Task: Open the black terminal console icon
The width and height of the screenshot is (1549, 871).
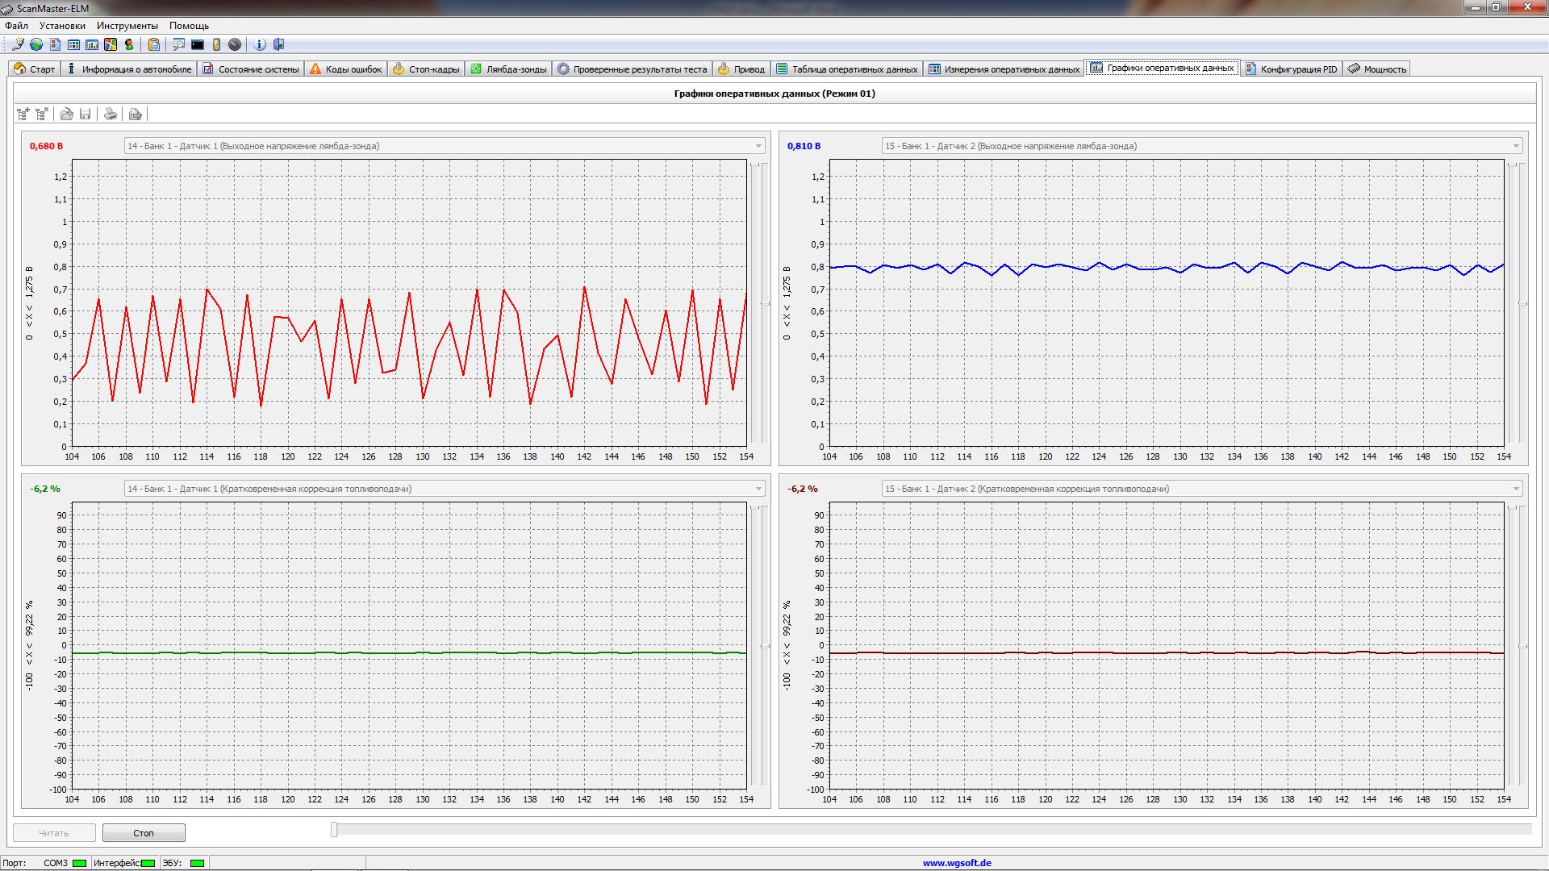Action: pyautogui.click(x=198, y=44)
